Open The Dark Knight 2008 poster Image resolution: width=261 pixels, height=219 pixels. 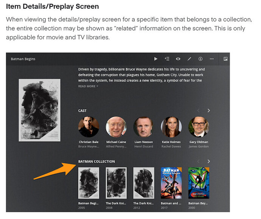pyautogui.click(x=116, y=183)
